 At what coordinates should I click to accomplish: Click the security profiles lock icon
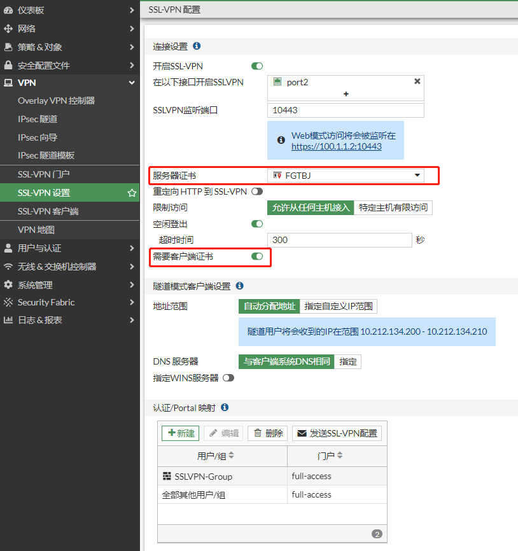tap(8, 65)
